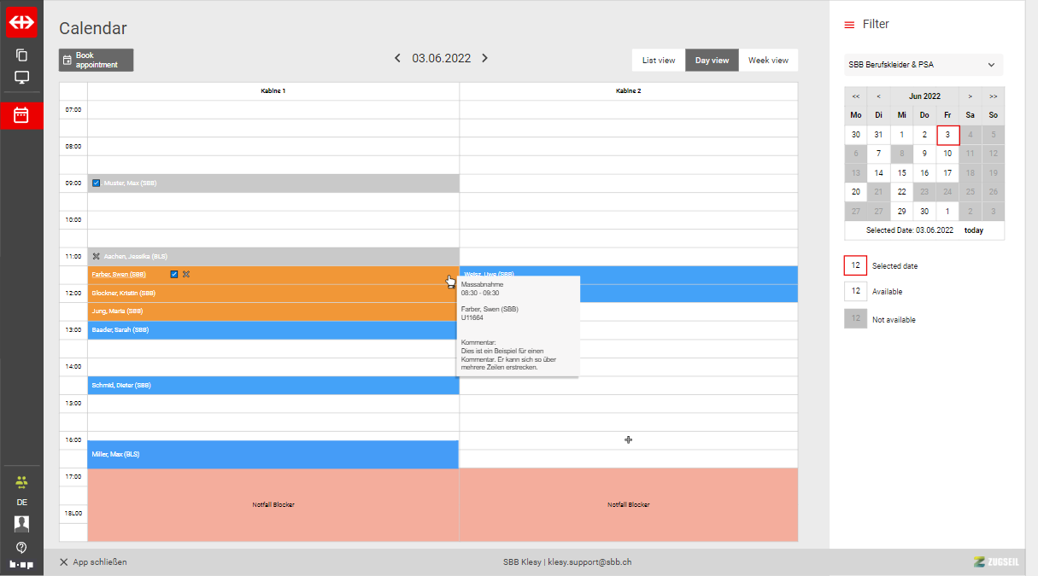Switch to Week view tab
Screen dimensions: 1038x576
coord(768,61)
